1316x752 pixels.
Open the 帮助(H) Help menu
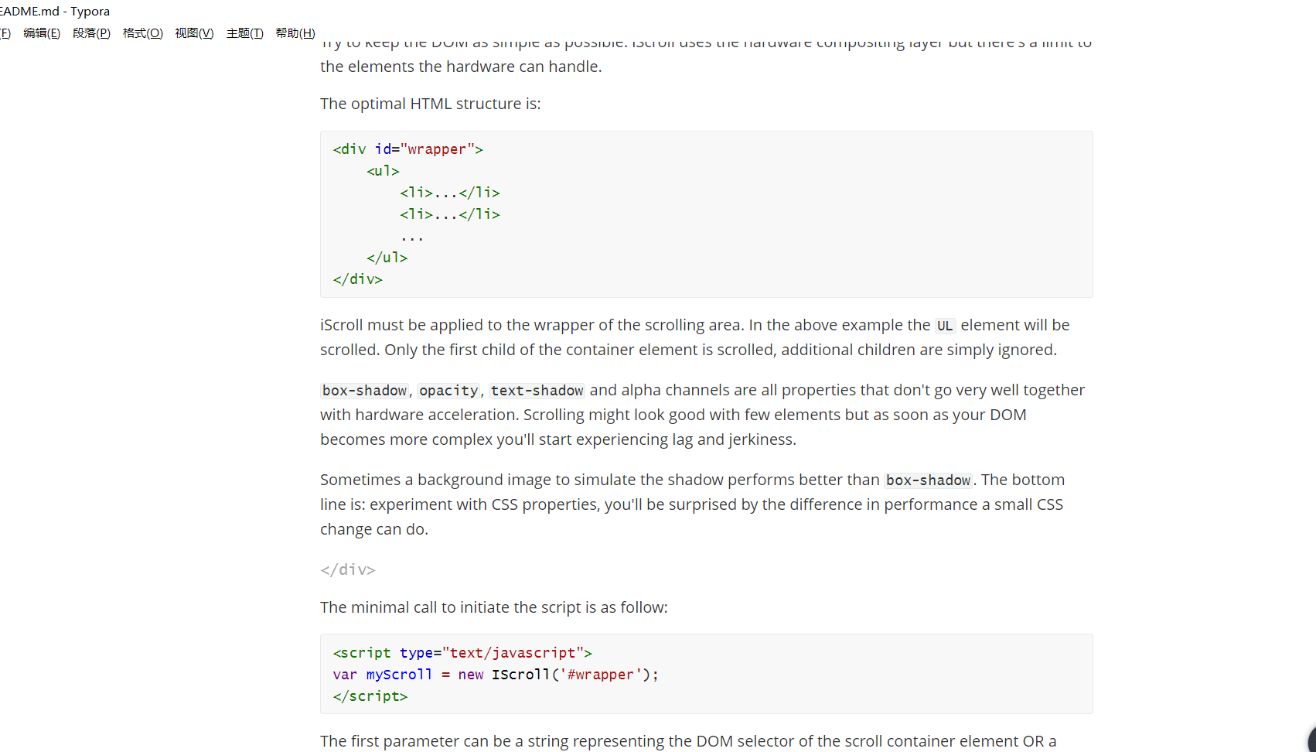(295, 33)
